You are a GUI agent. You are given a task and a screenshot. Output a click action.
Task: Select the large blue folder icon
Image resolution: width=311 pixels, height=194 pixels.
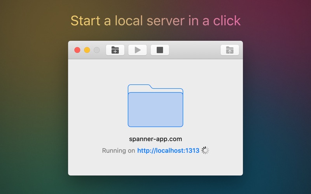tap(155, 106)
